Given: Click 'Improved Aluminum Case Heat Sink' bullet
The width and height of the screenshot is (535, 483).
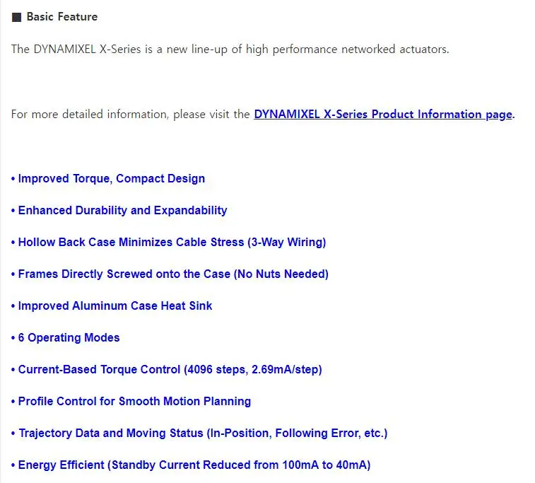Looking at the screenshot, I should coord(112,305).
